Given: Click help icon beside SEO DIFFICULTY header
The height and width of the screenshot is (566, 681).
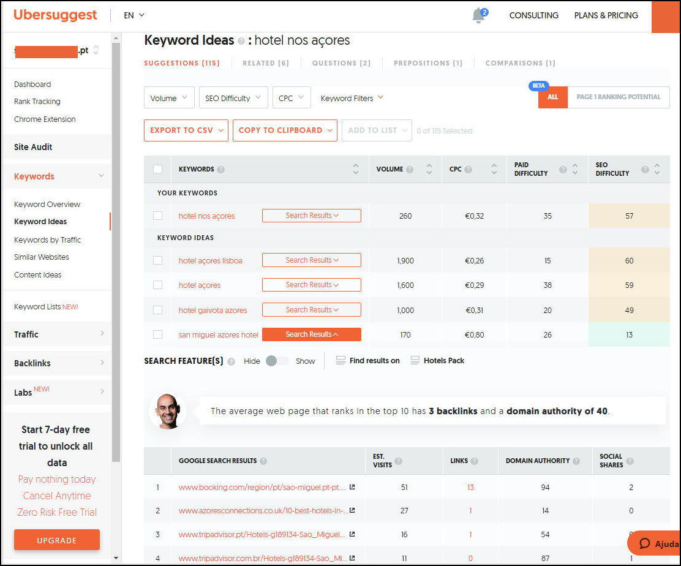Looking at the screenshot, I should tap(645, 170).
